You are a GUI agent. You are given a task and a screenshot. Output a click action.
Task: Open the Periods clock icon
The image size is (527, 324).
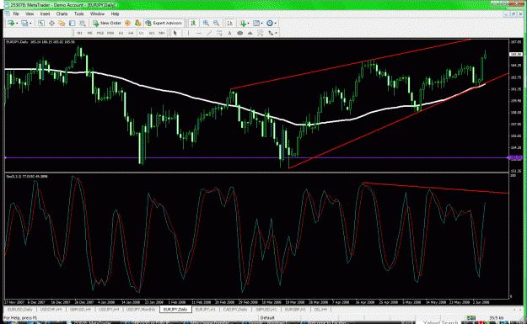coord(270,24)
